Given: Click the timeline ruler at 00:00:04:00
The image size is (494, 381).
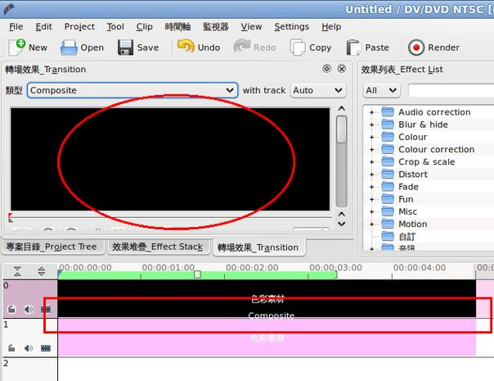Looking at the screenshot, I should 420,268.
